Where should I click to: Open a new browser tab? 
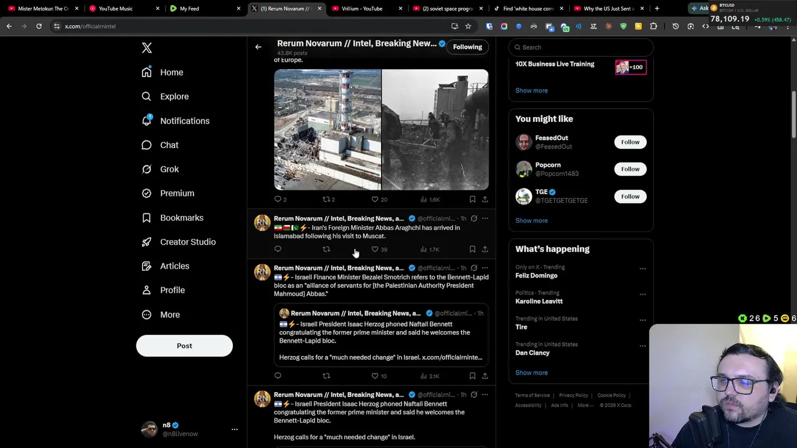[x=657, y=9]
